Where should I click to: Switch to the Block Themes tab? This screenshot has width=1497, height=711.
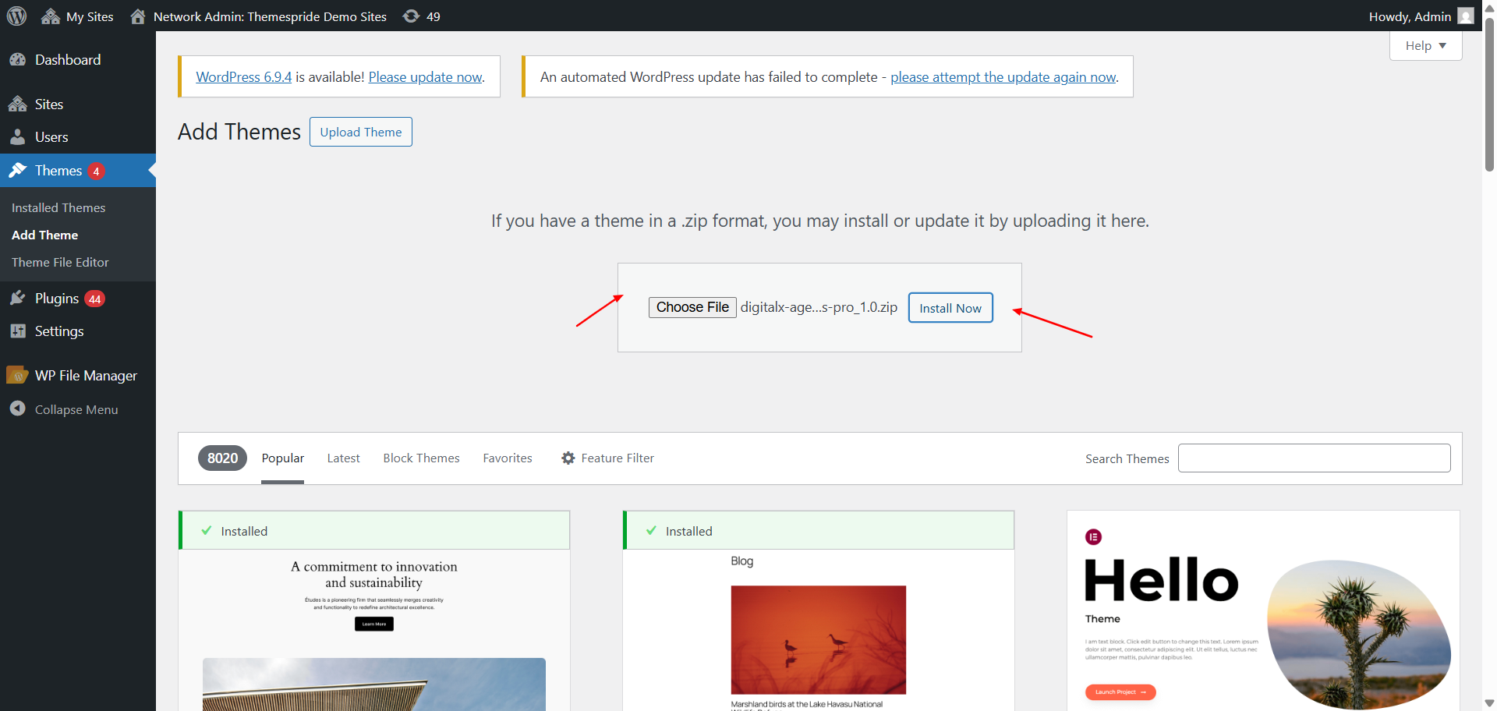[421, 458]
